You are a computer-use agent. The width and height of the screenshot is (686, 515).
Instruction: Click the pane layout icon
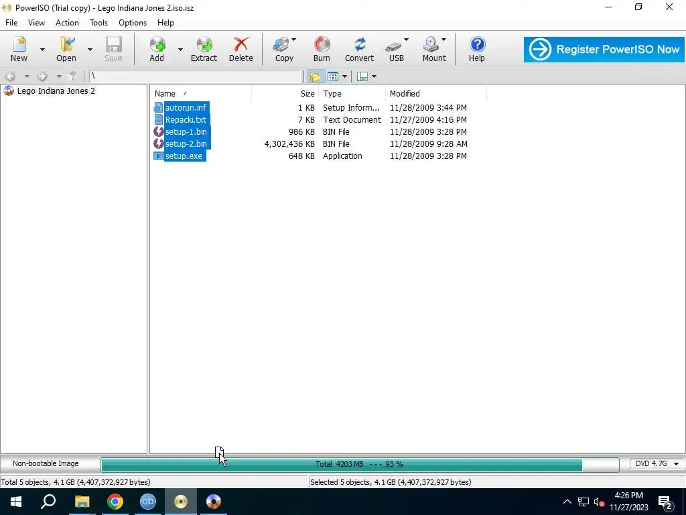coord(362,76)
